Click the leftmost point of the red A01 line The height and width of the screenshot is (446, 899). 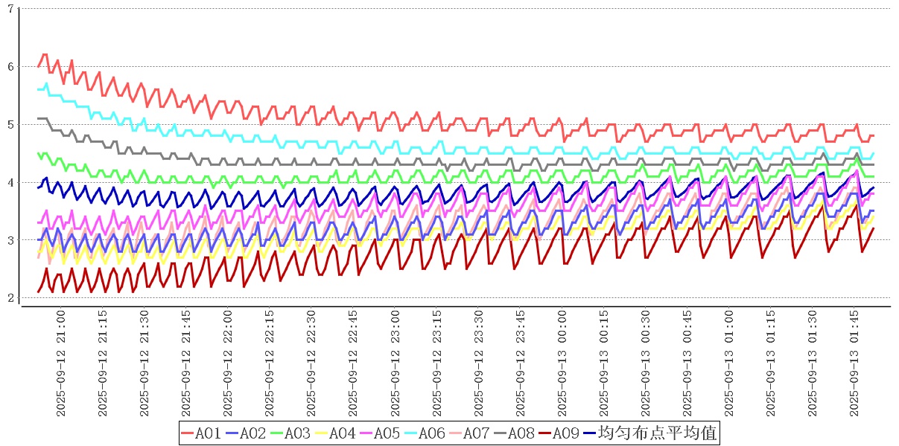pos(38,66)
